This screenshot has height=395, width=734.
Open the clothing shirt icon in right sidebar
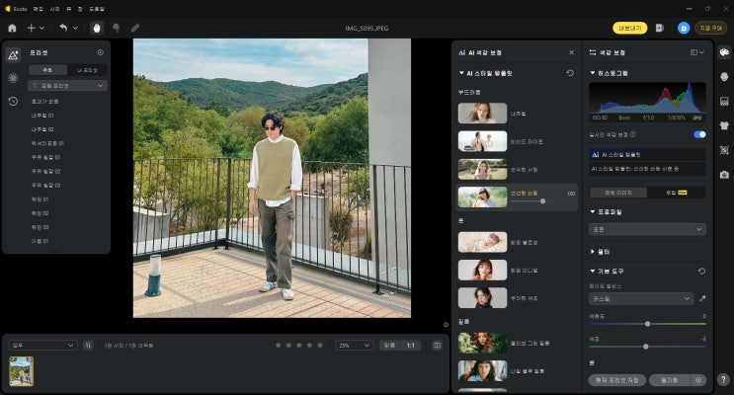click(x=724, y=125)
